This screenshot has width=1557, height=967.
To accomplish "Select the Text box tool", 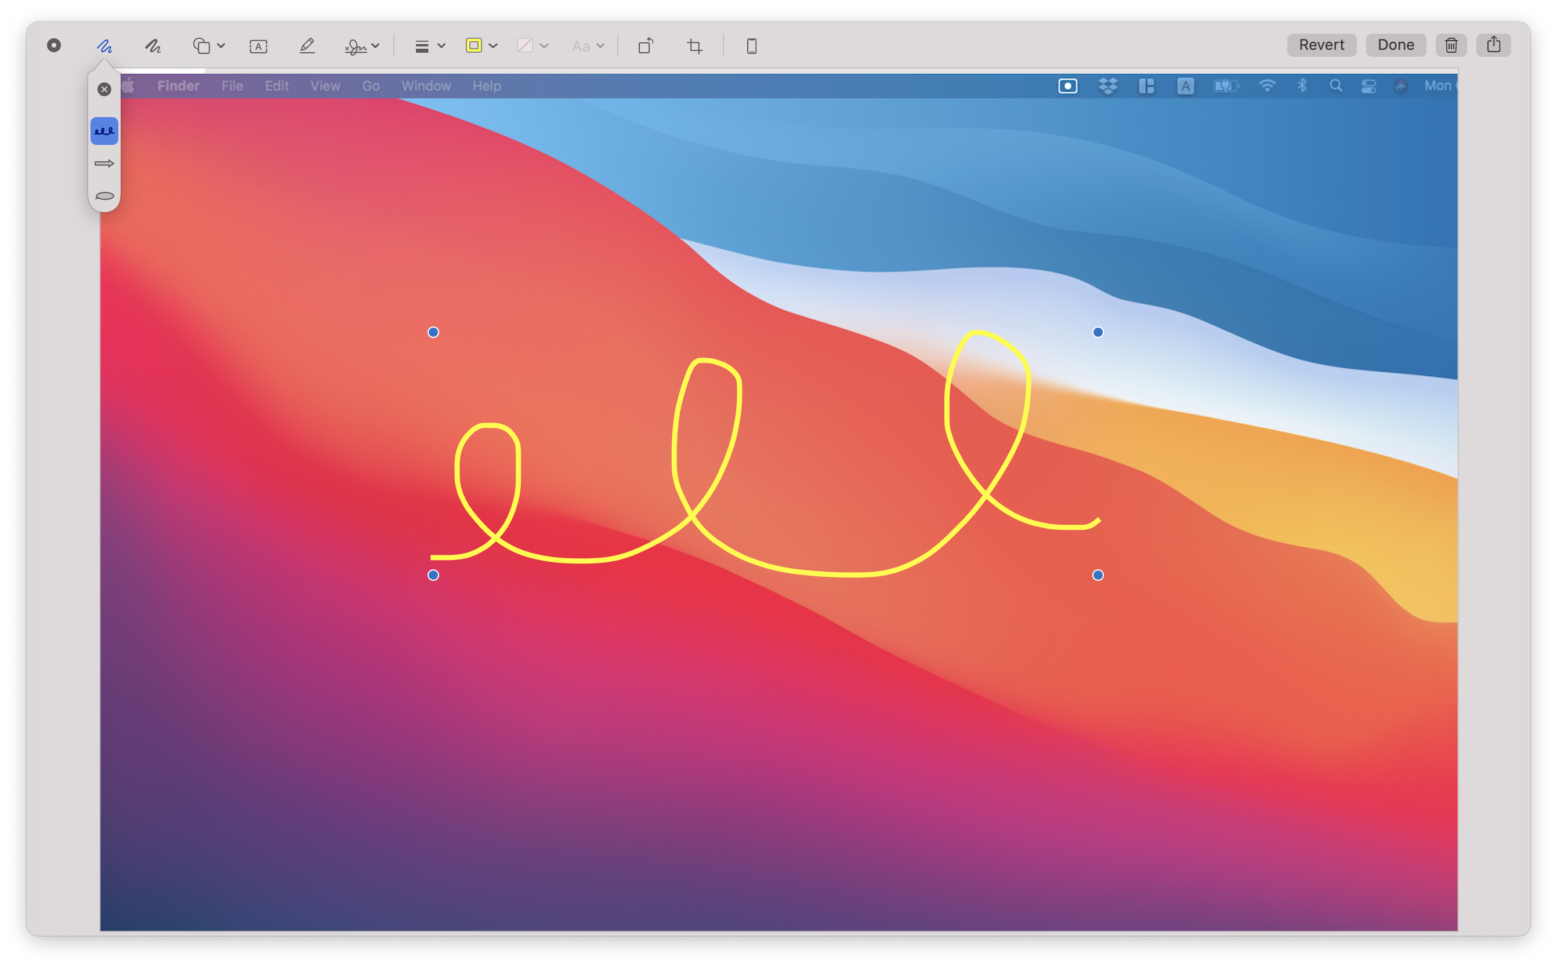I will [x=259, y=46].
